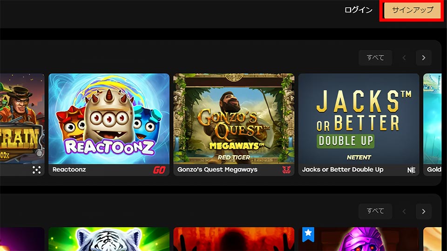Click the Red Tiger logo on Gonzo's Quest
The width and height of the screenshot is (447, 251).
[x=286, y=170]
